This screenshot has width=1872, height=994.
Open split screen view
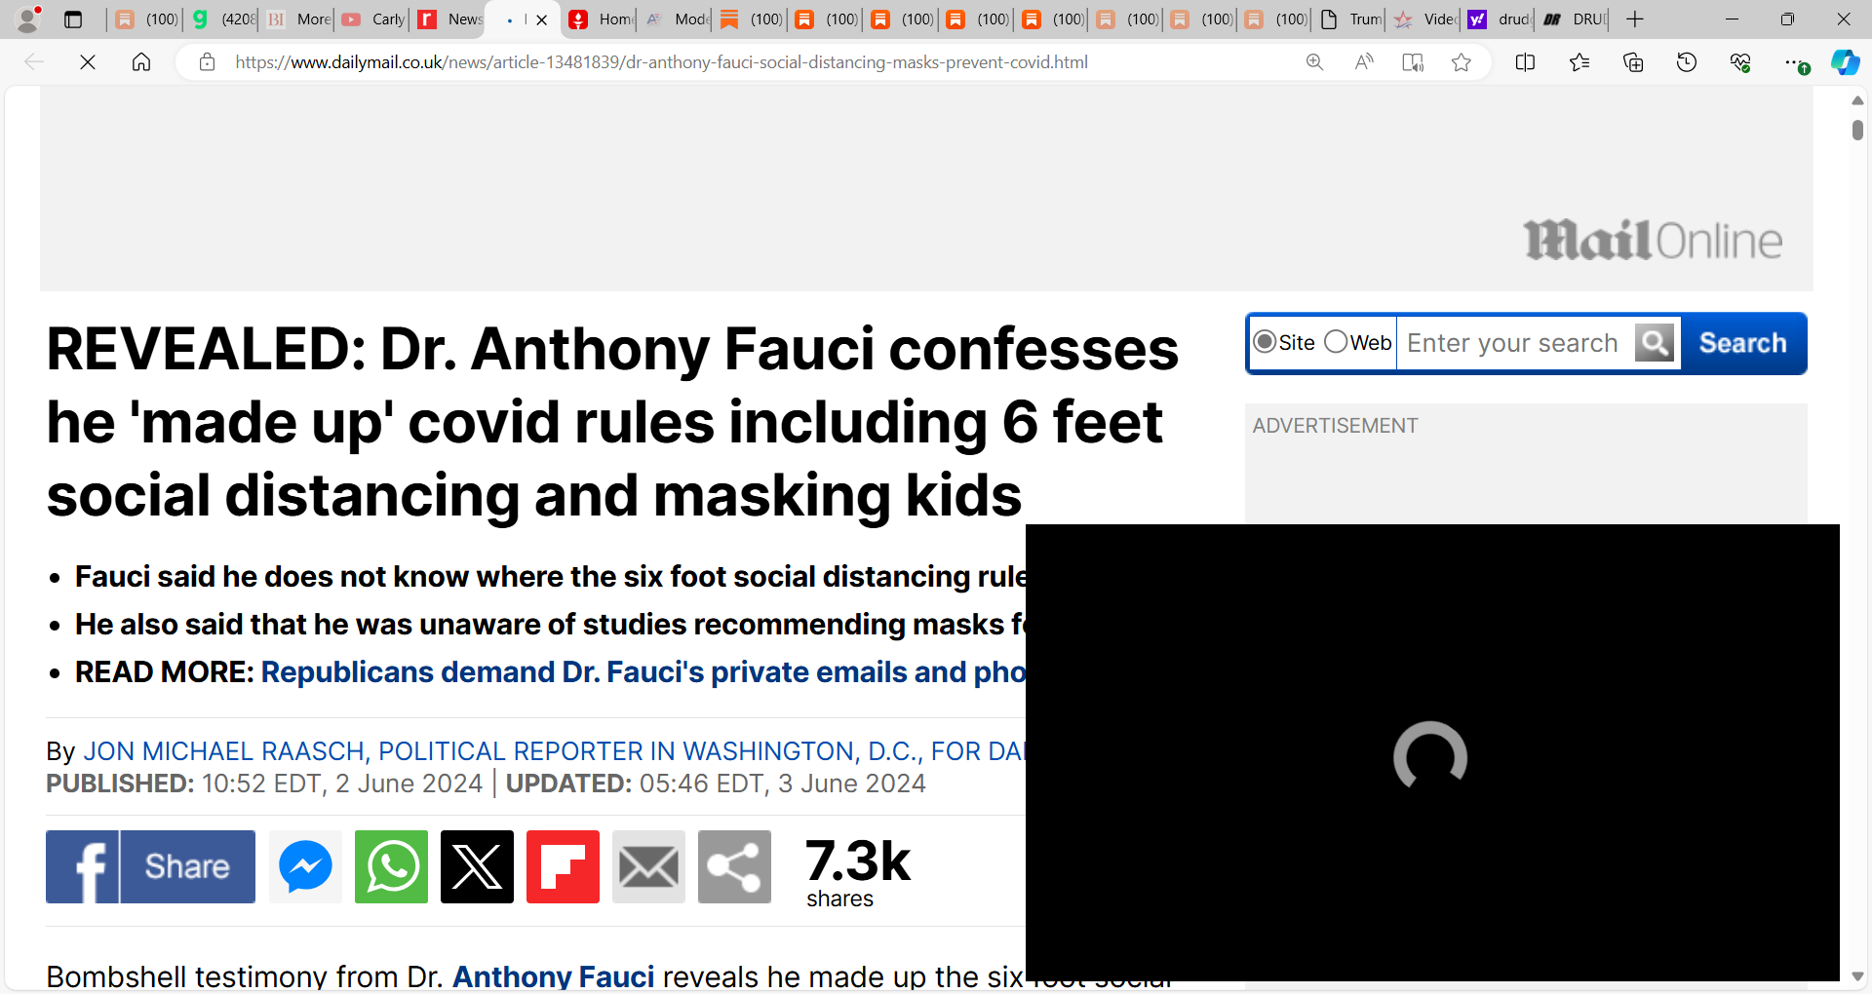click(x=1526, y=62)
